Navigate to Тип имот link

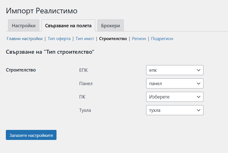pyautogui.click(x=85, y=39)
